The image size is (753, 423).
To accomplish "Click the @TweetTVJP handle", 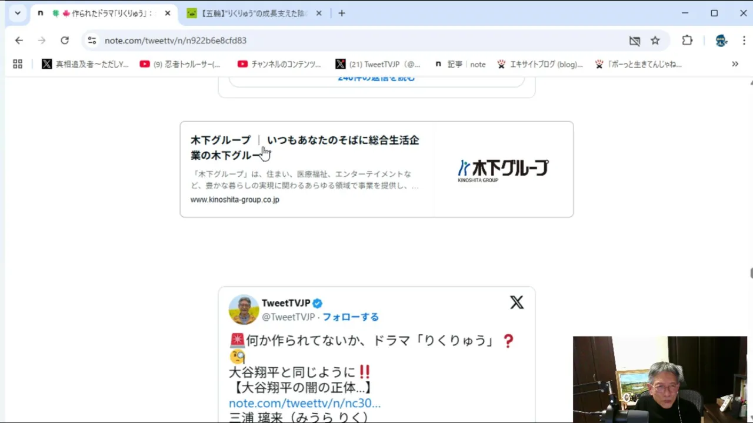I will coord(288,317).
